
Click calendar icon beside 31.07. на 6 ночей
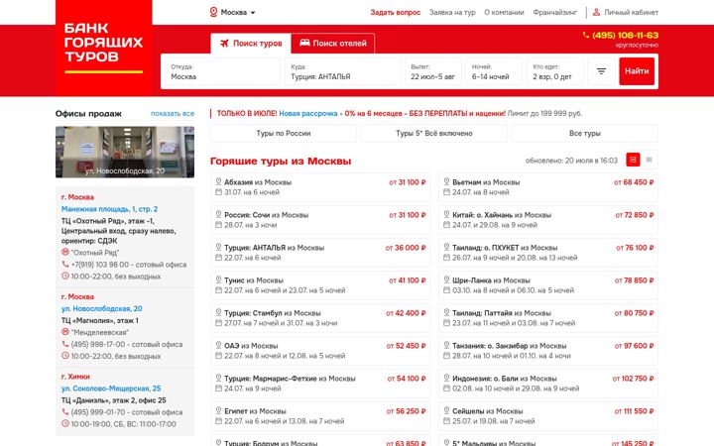218,192
